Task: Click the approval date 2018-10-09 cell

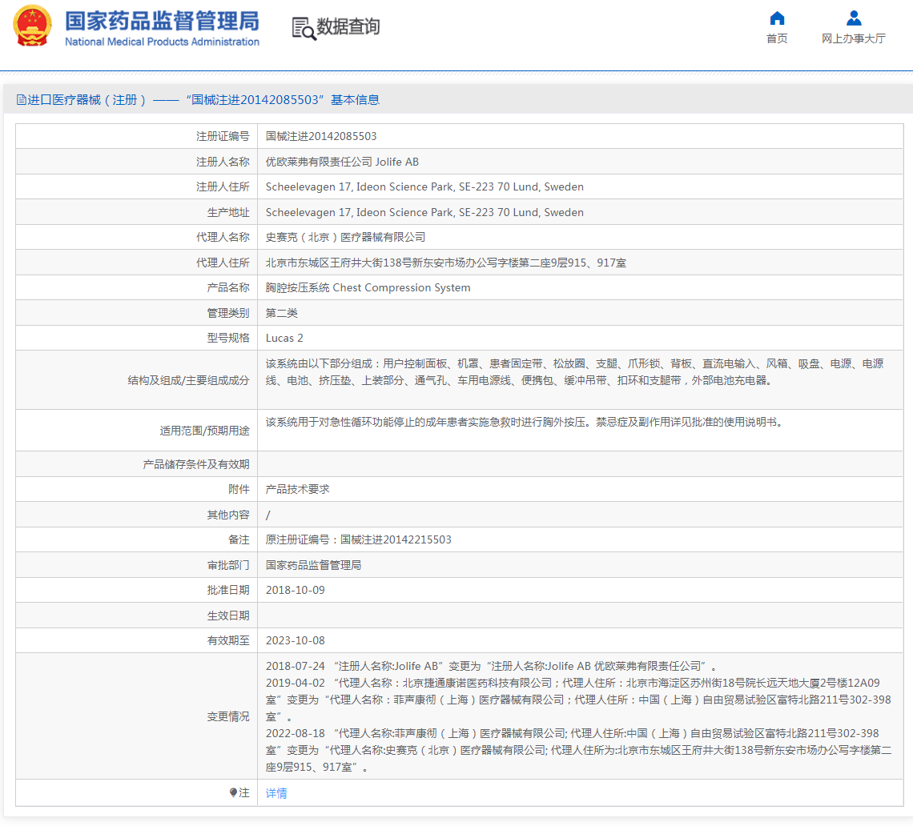Action: (295, 590)
